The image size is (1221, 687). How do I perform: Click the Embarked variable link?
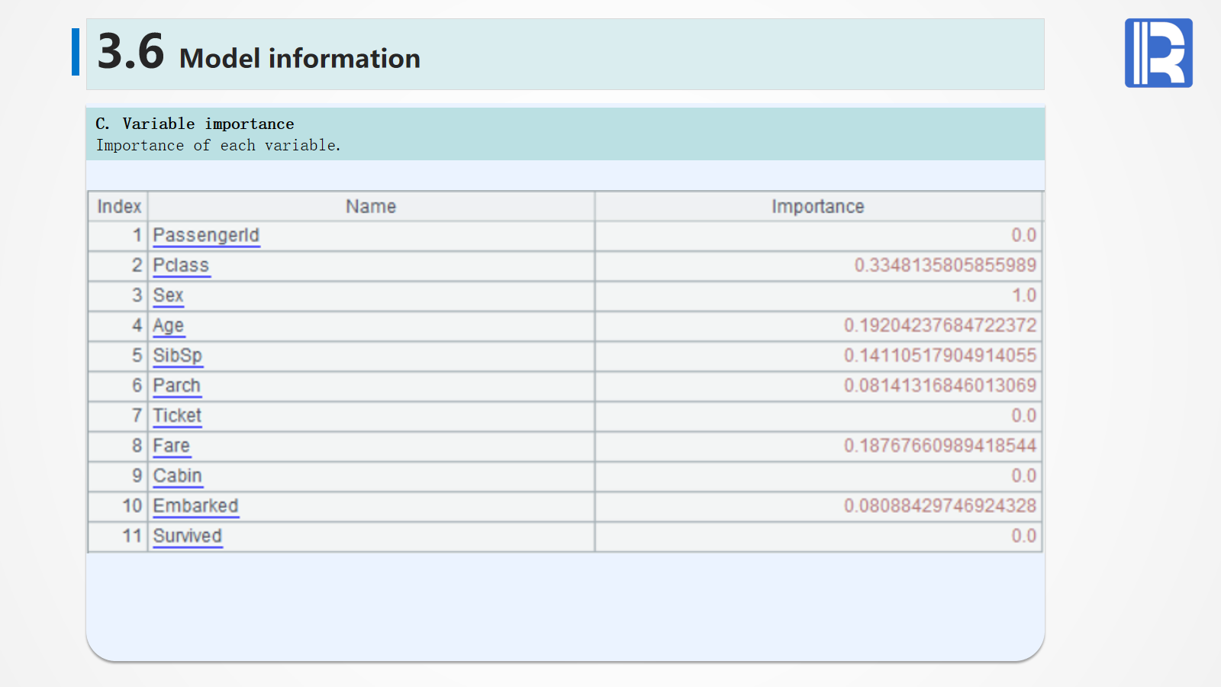(x=195, y=506)
